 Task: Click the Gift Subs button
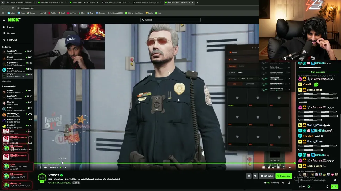(x=267, y=176)
